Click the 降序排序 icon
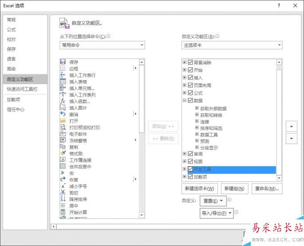Screen dimensions: 304x246 (63, 199)
